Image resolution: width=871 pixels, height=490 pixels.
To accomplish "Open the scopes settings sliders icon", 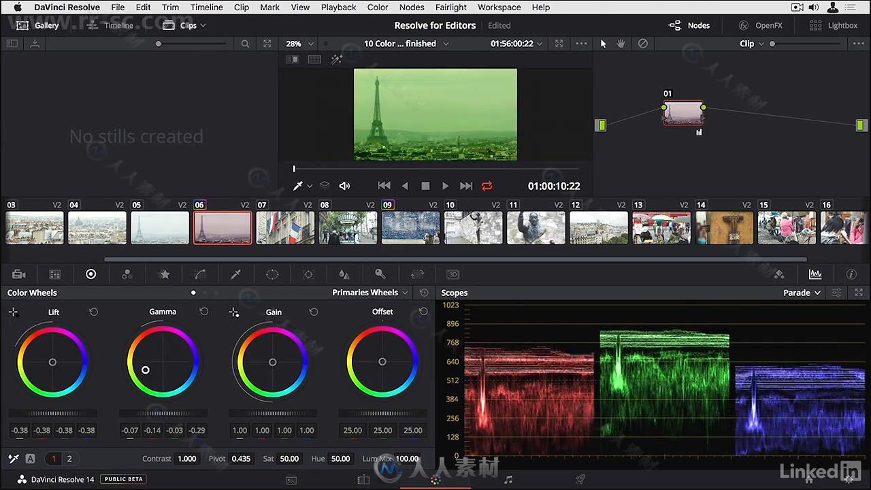I will [837, 293].
